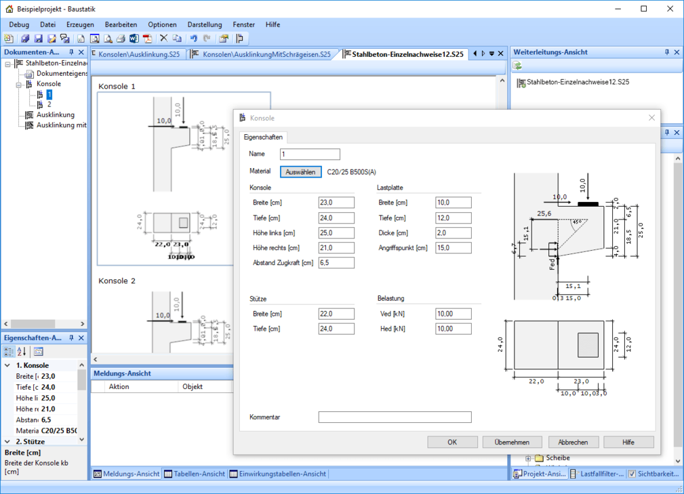Collapse the 1. Konsole property group

coord(7,365)
